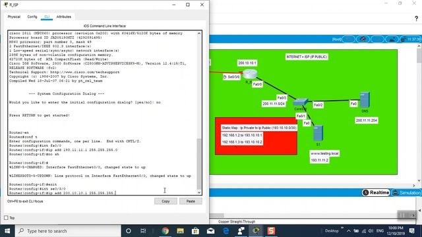Click the 192.168.1.3 to 193.10.10.2 mapping
Screen dimensions: 422x237
tap(242, 142)
